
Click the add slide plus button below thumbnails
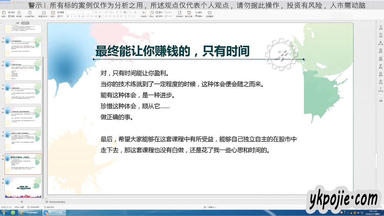[22, 201]
